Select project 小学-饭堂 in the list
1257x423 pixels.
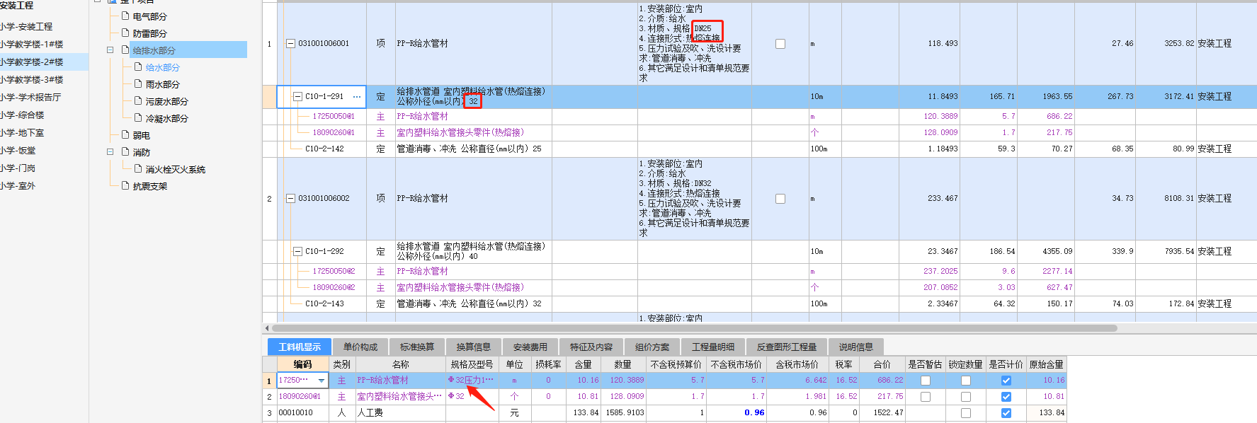[x=44, y=150]
